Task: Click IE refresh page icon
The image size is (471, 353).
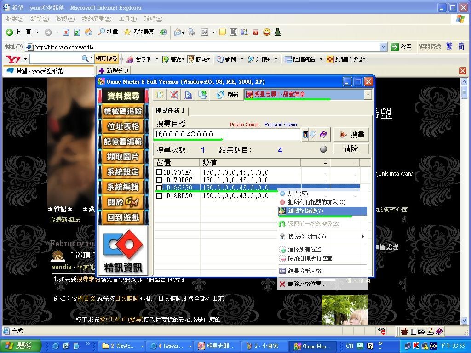Action: pos(77,32)
